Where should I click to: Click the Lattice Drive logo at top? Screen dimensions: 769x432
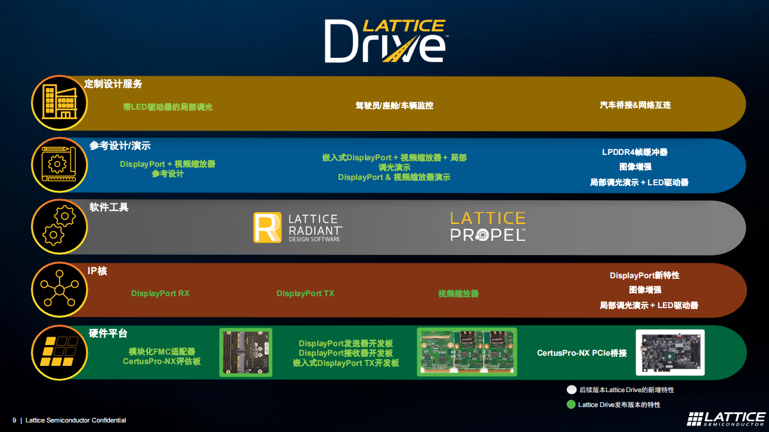[x=387, y=41]
